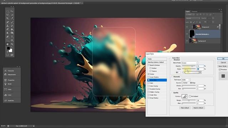Enable Drop Shadow checkbox
The image size is (228, 128).
[x=149, y=98]
